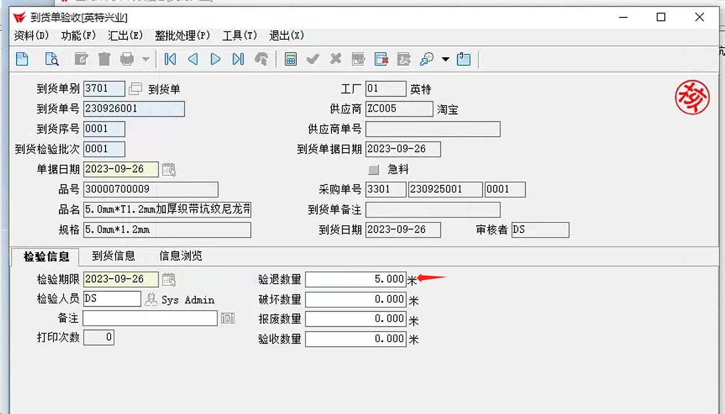Open the 整批处理(P) menu
725x414 pixels.
183,35
